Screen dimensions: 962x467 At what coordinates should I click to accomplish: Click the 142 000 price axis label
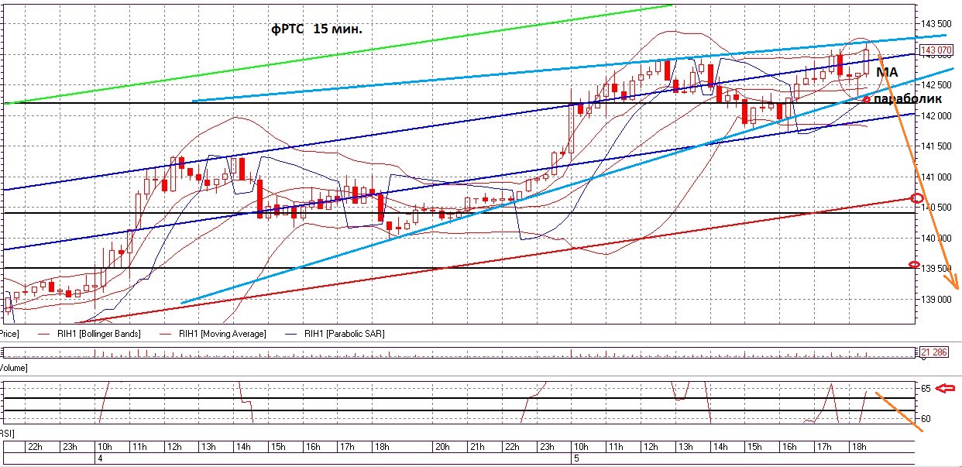point(935,115)
